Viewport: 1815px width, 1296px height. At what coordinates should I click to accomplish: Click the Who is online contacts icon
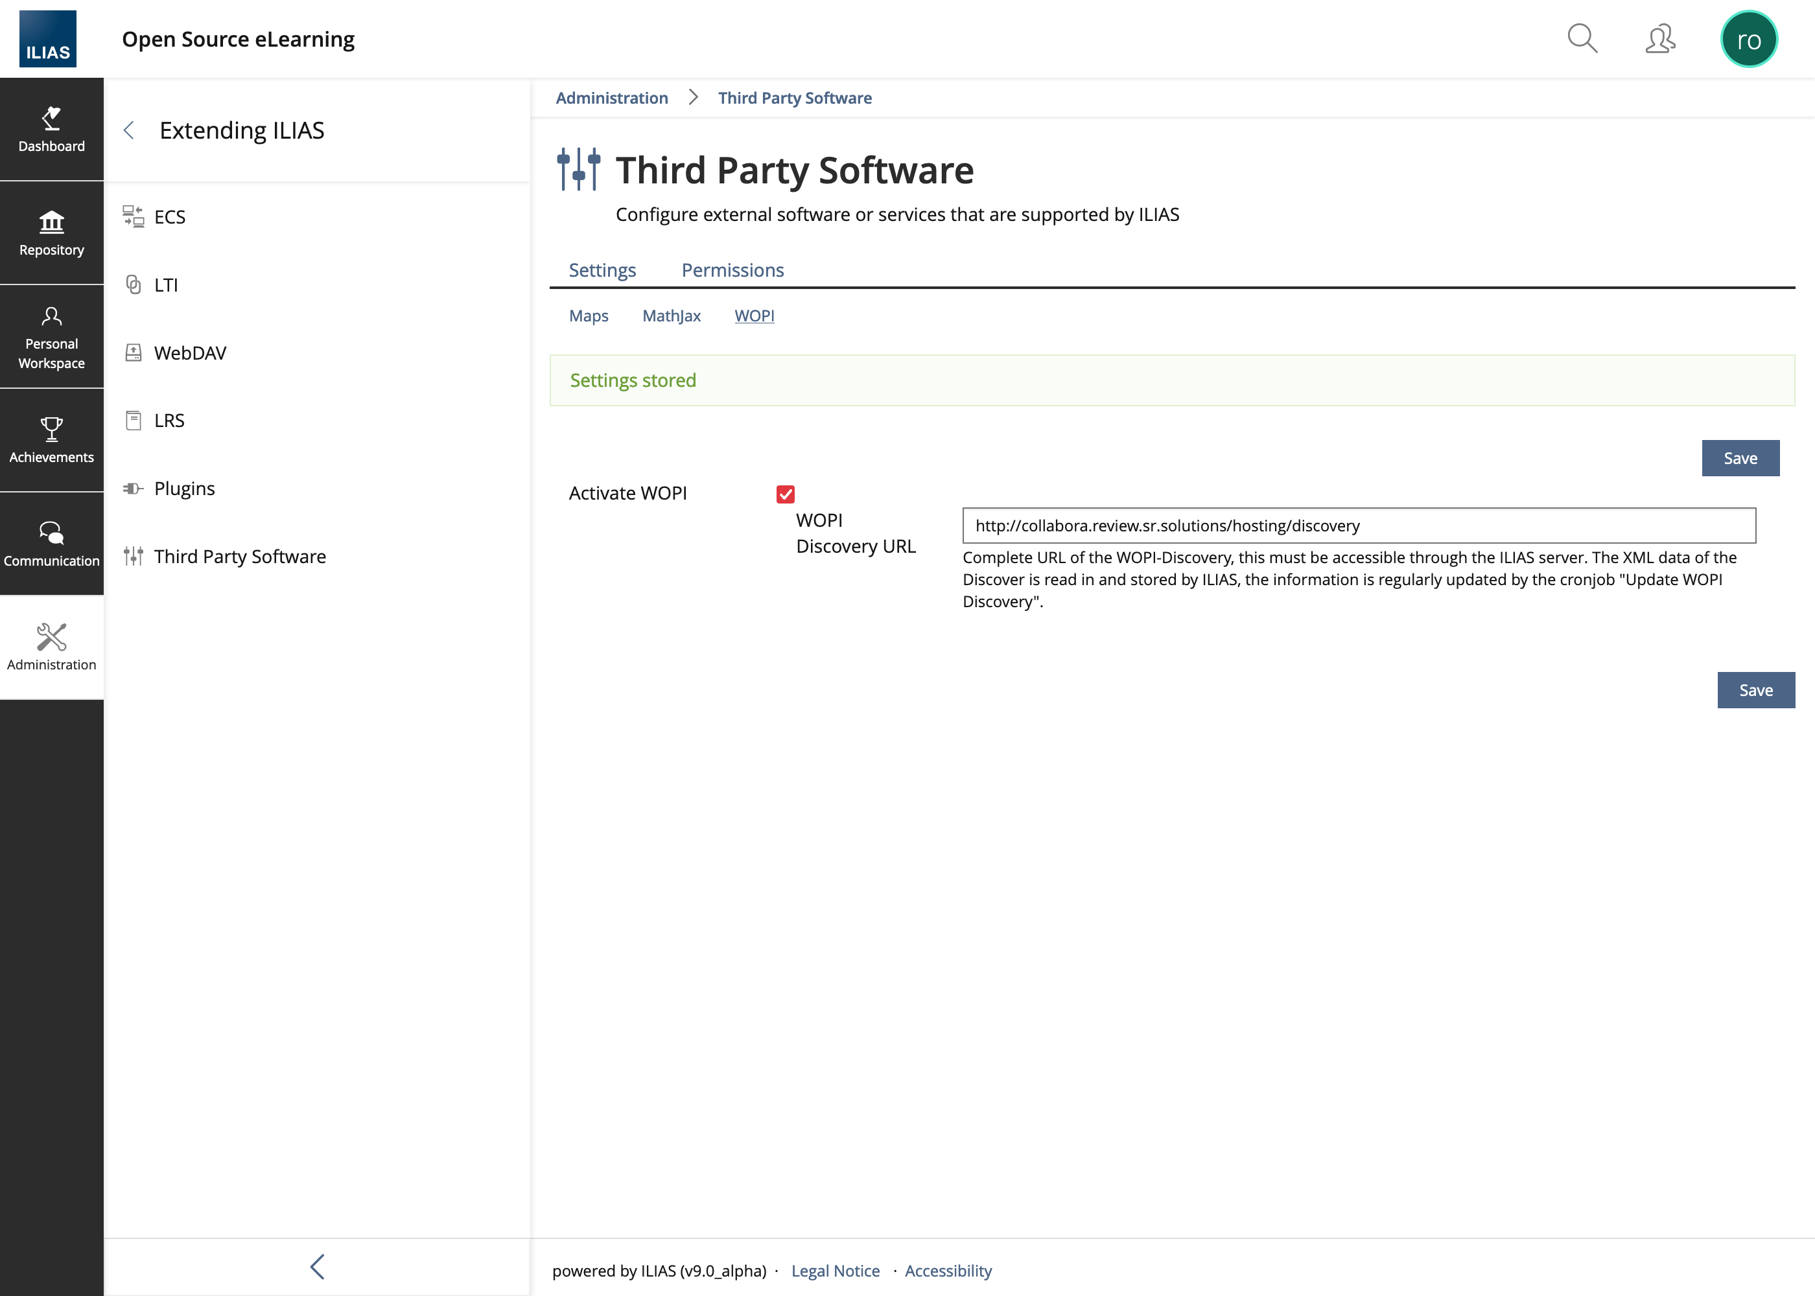(1660, 38)
